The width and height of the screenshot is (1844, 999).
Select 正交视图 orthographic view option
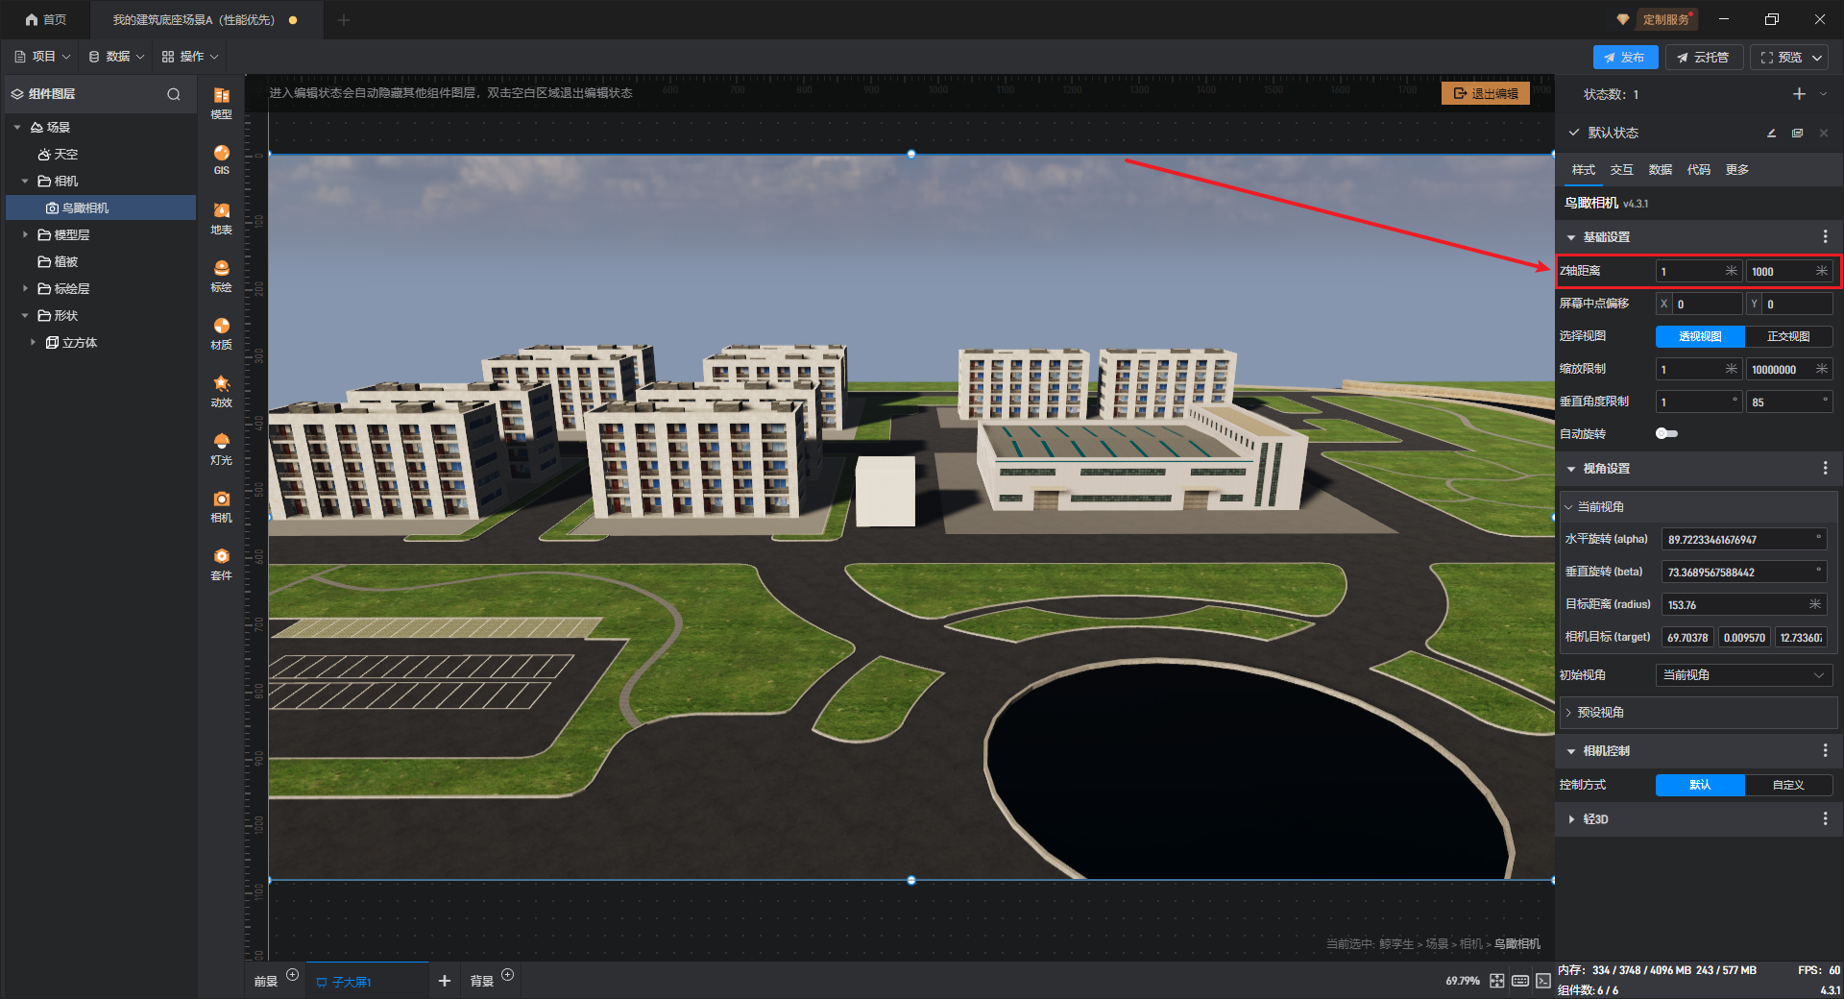1787,337
